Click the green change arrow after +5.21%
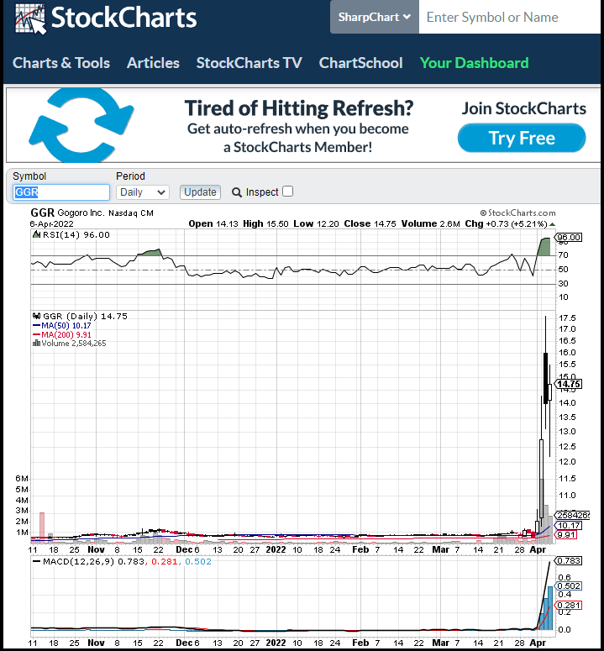 tap(552, 224)
